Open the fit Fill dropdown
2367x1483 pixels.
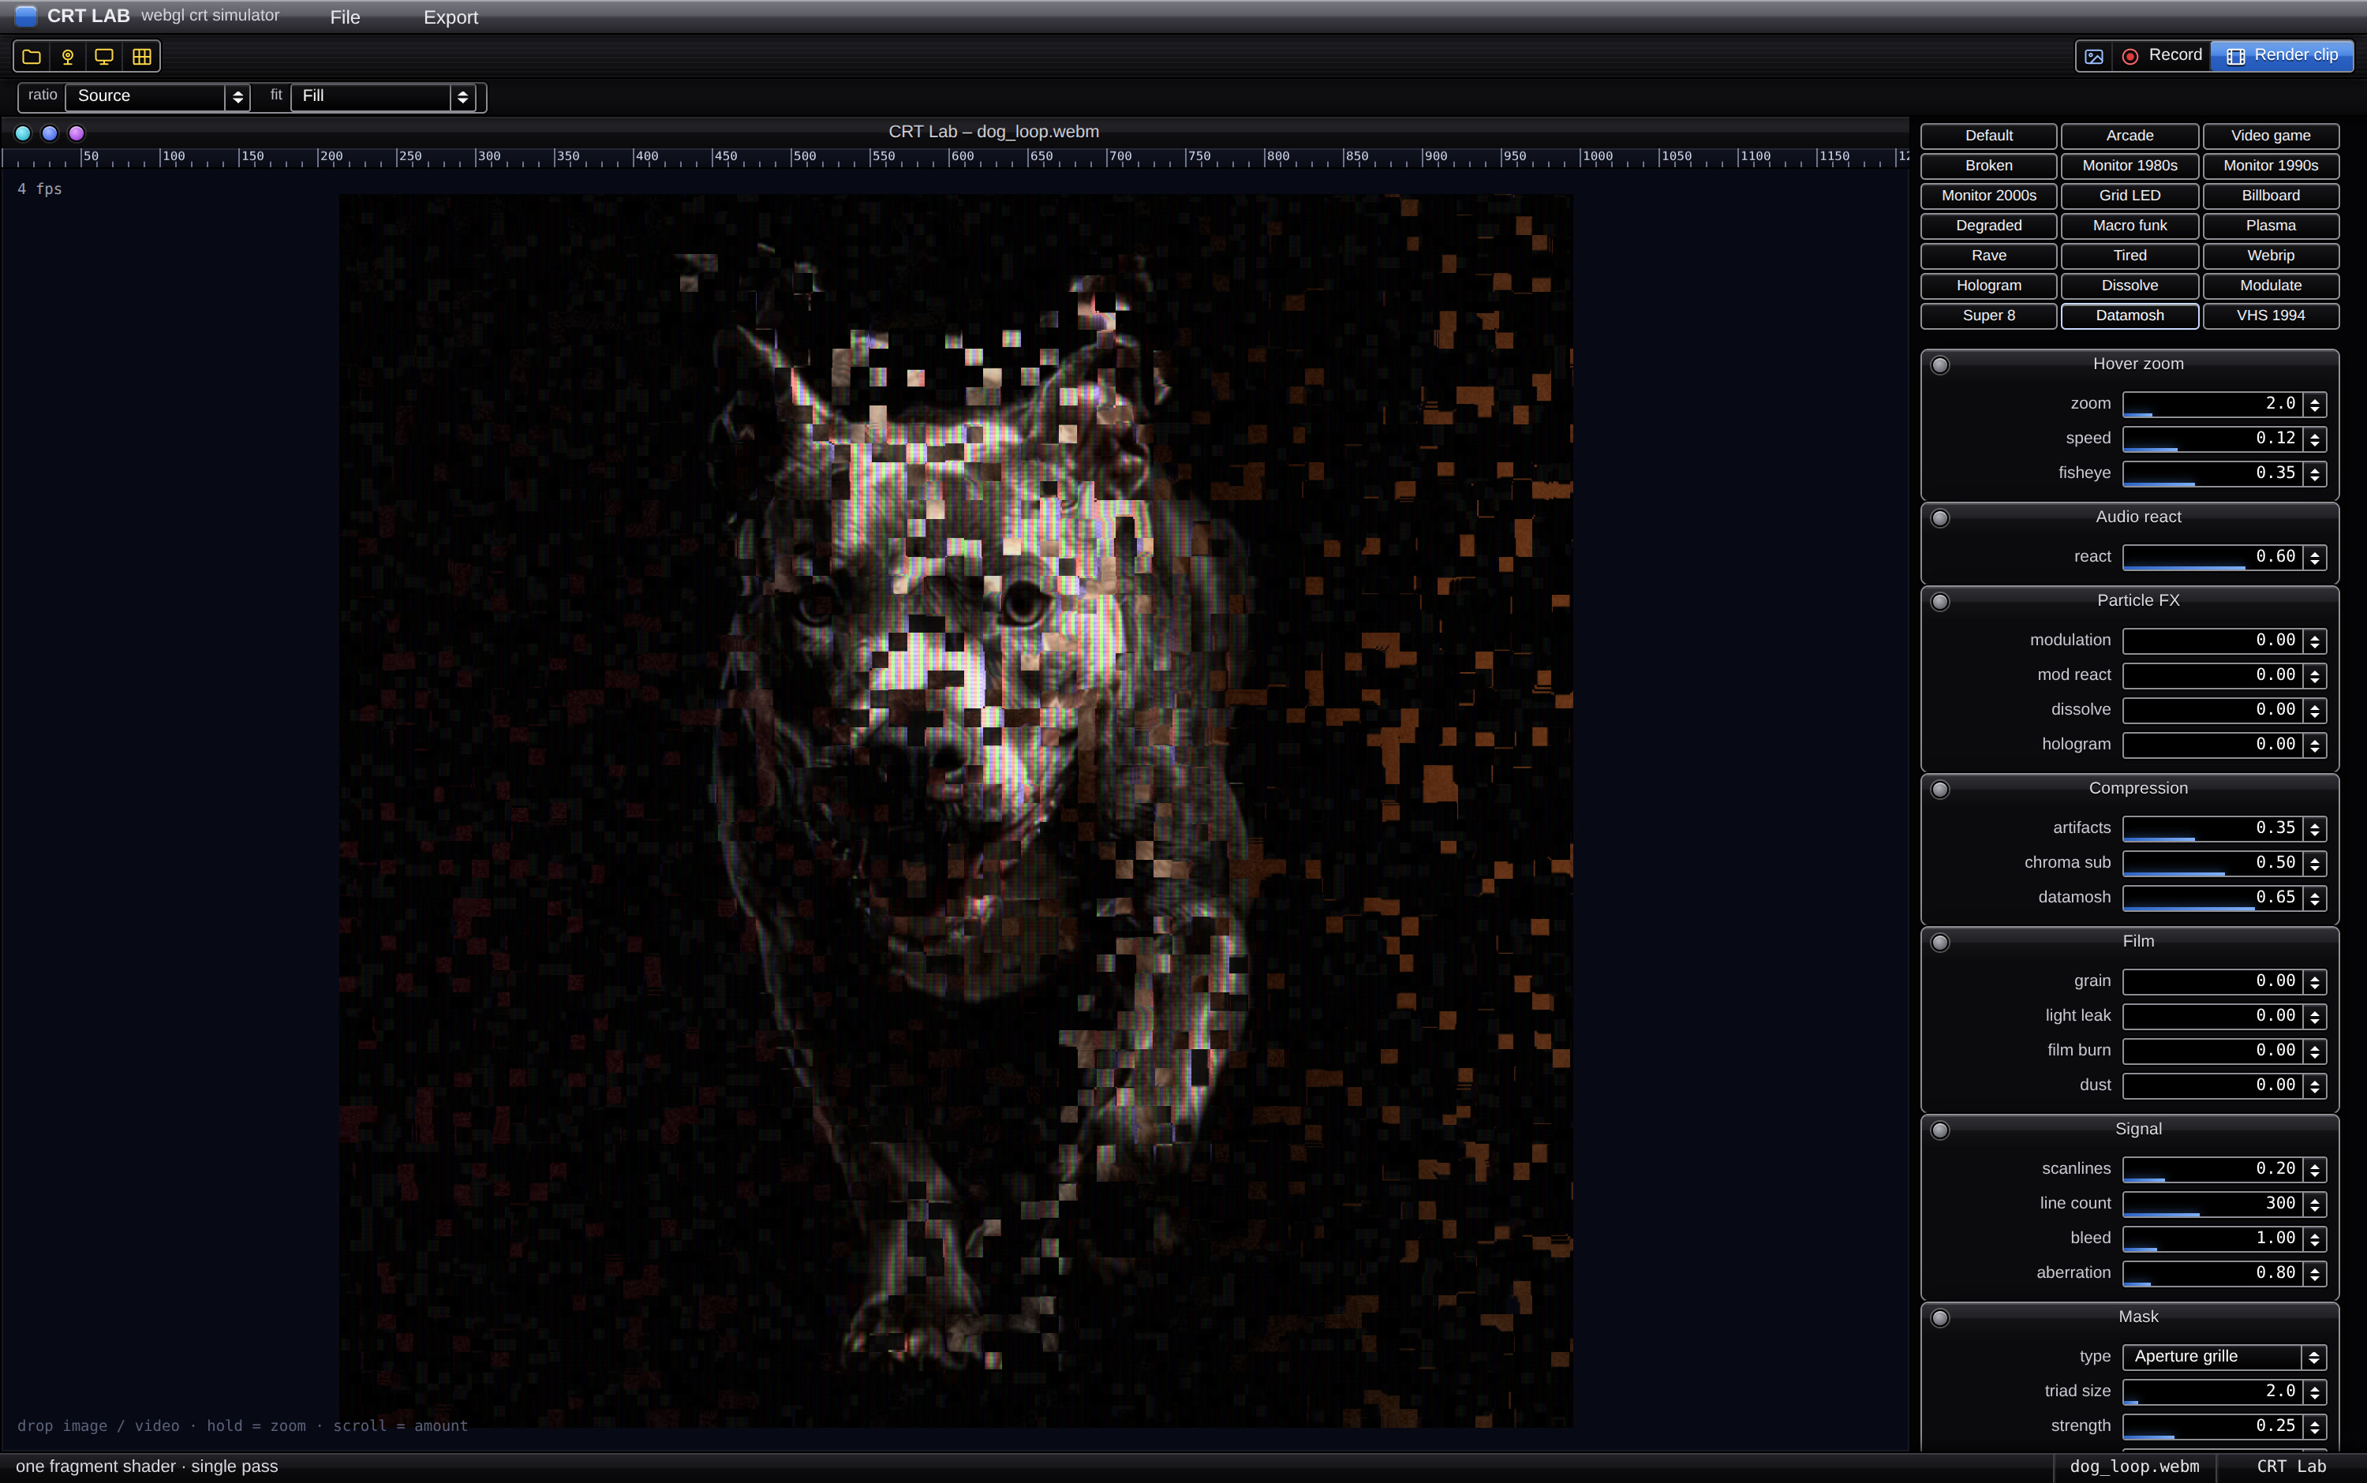[383, 96]
